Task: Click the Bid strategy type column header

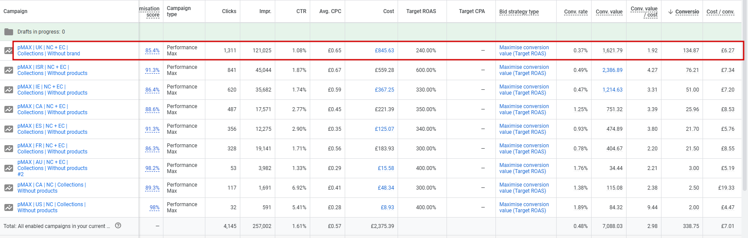Action: [x=519, y=12]
